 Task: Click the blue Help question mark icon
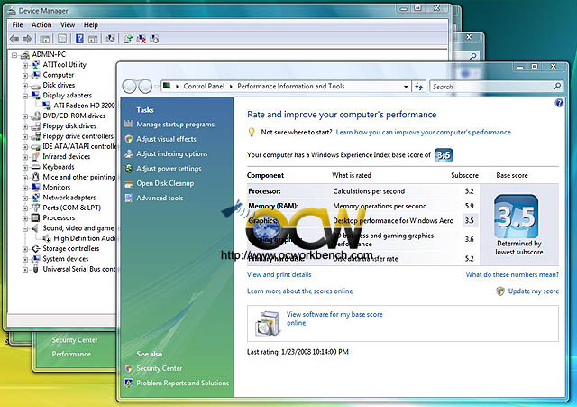pos(559,103)
